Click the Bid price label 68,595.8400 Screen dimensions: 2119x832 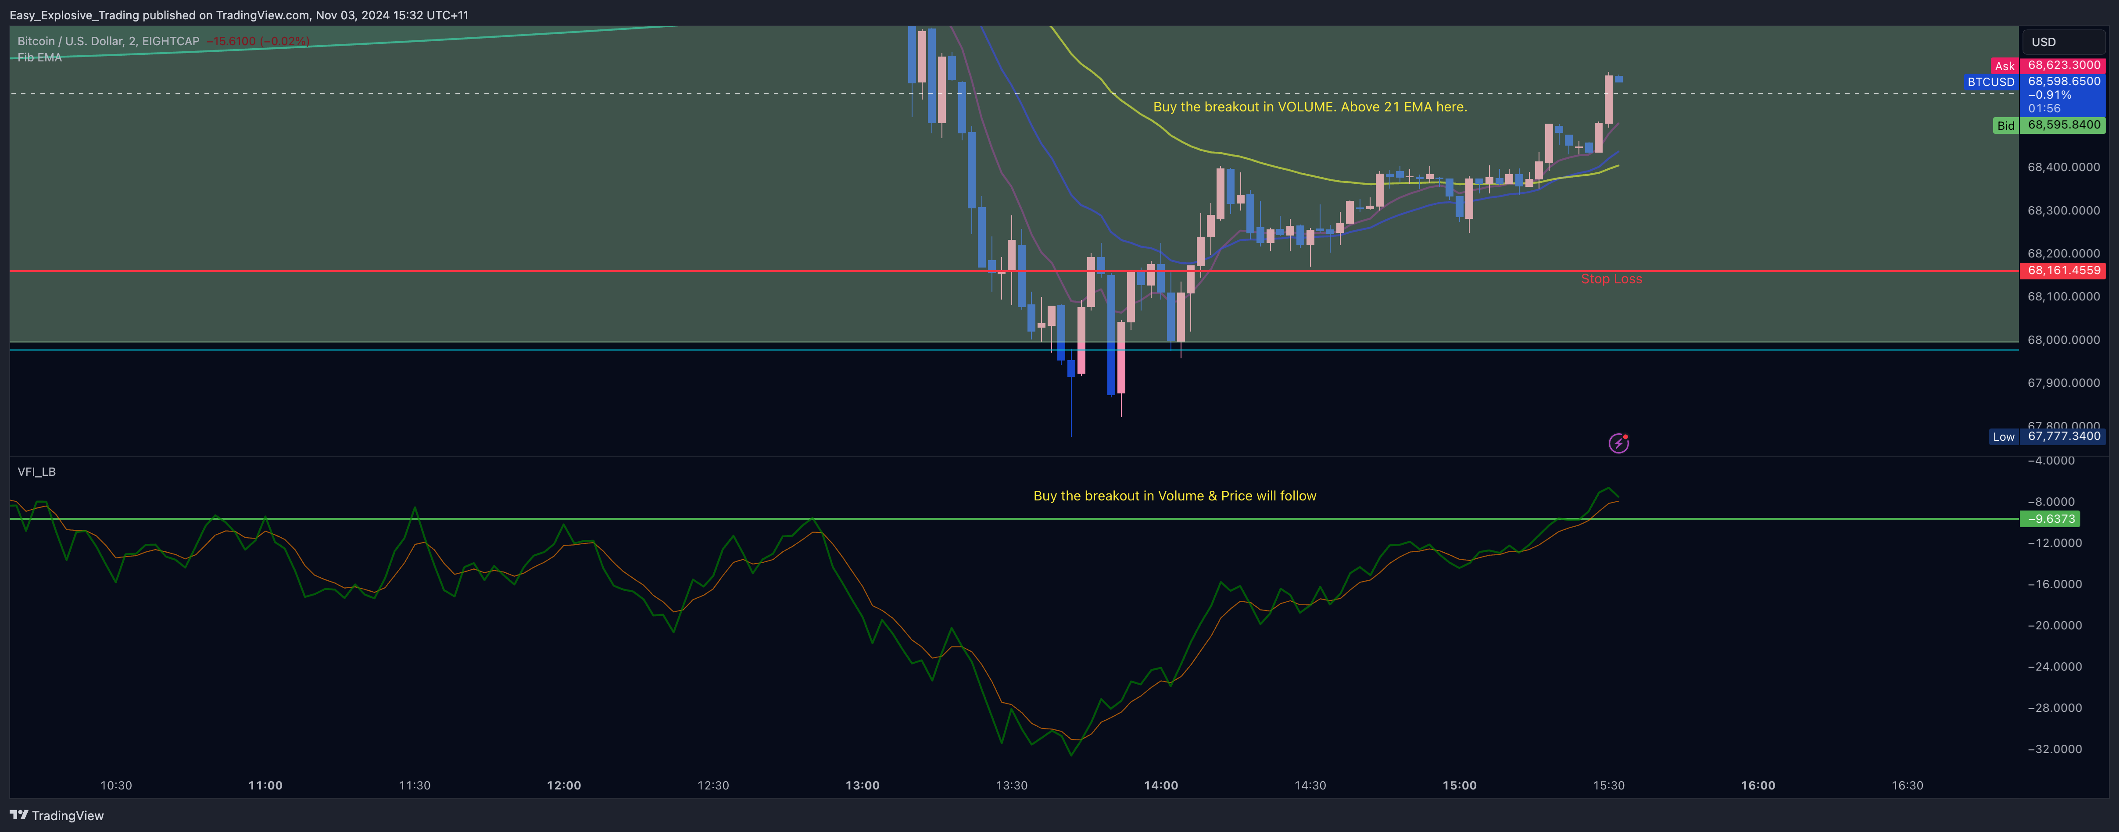pos(2063,125)
